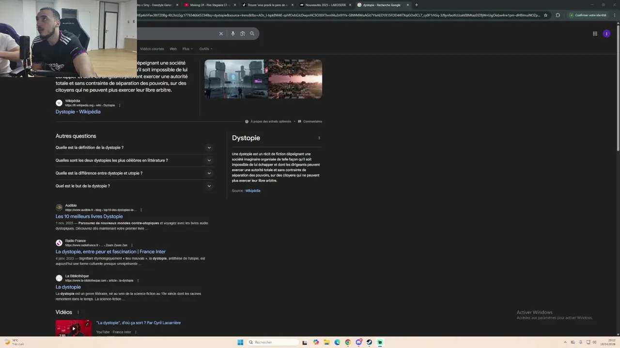Open Google Lens image search icon
Viewport: 620px width, 348px height.
243,33
